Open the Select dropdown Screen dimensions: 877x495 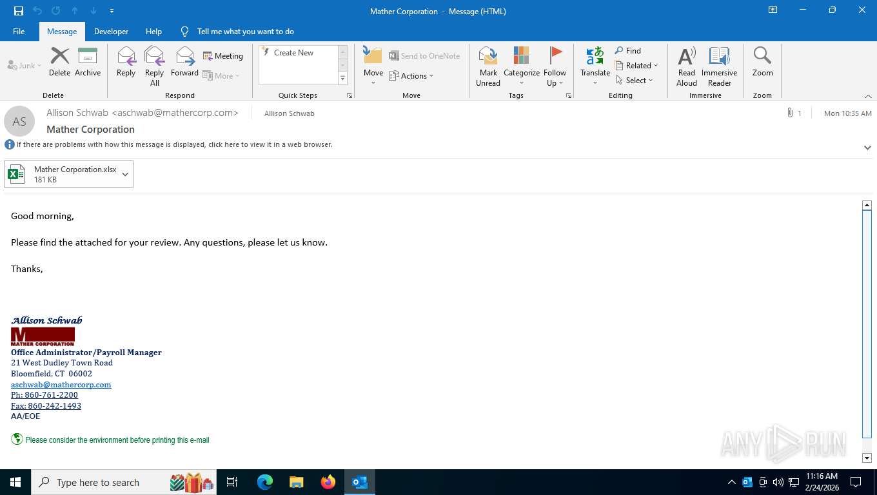click(x=635, y=81)
